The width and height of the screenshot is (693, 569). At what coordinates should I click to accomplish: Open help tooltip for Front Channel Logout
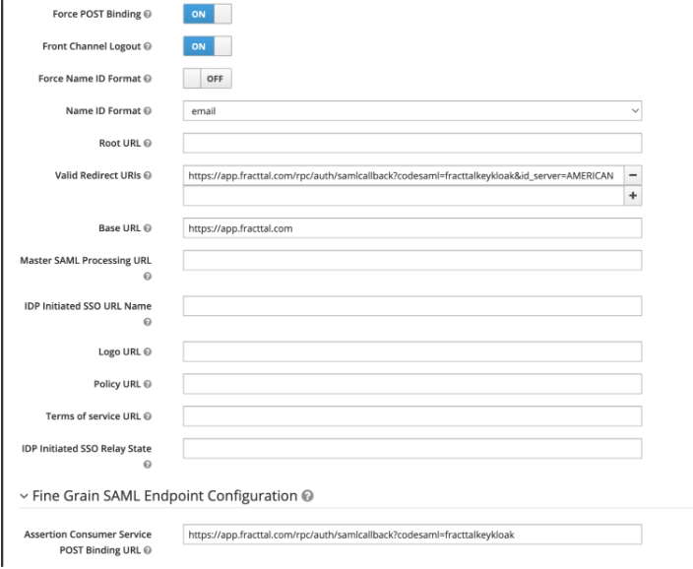(x=148, y=46)
